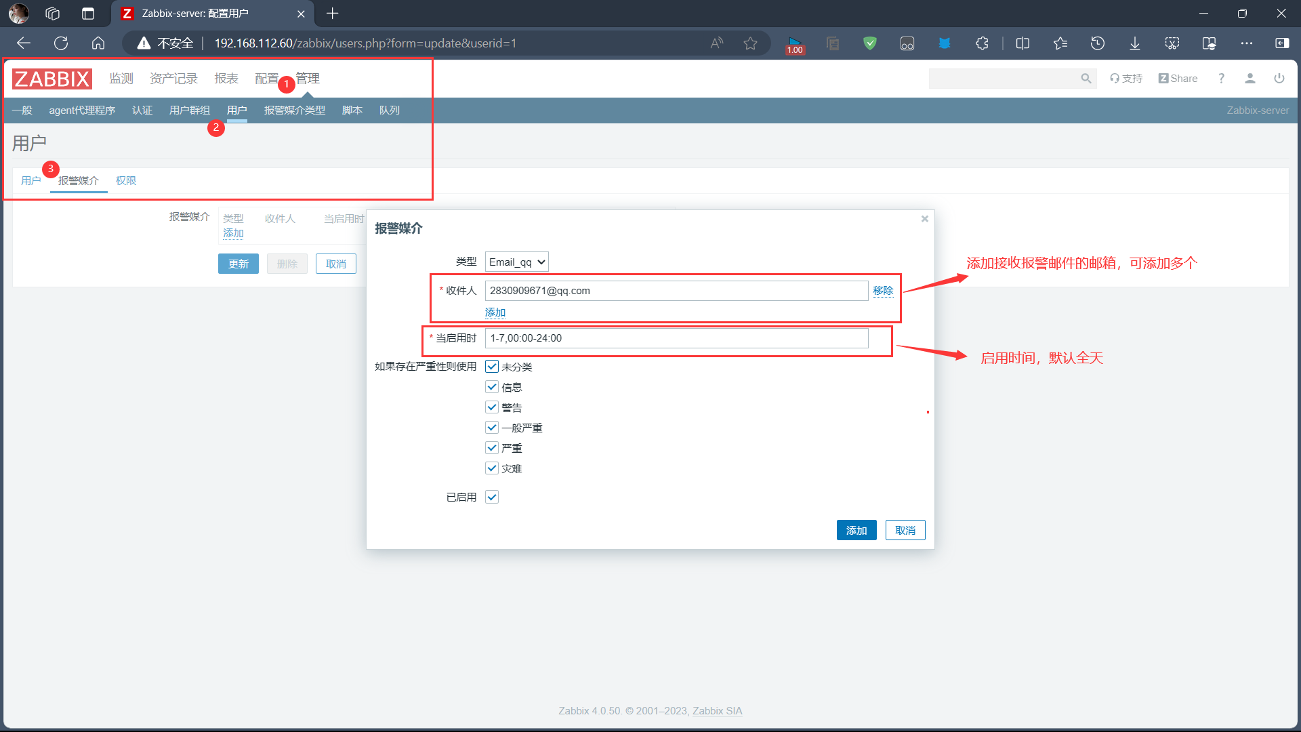This screenshot has width=1301, height=732.
Task: Open favorites list icon
Action: 1060,43
